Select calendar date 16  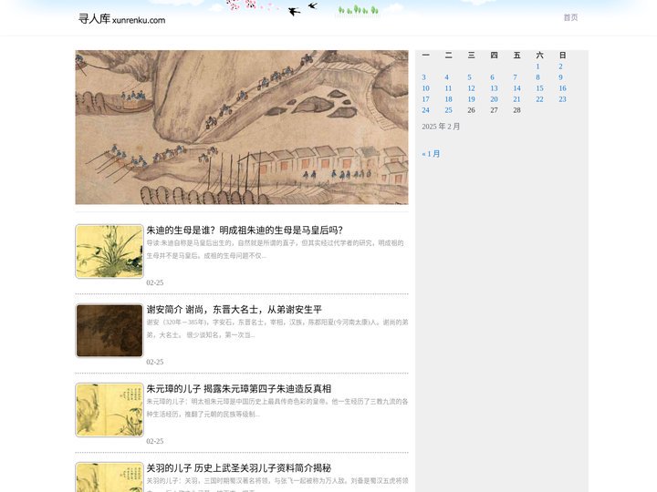pos(562,88)
